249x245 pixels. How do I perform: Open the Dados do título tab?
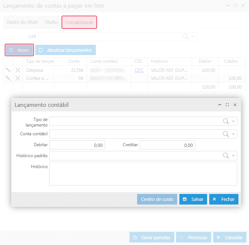click(22, 22)
